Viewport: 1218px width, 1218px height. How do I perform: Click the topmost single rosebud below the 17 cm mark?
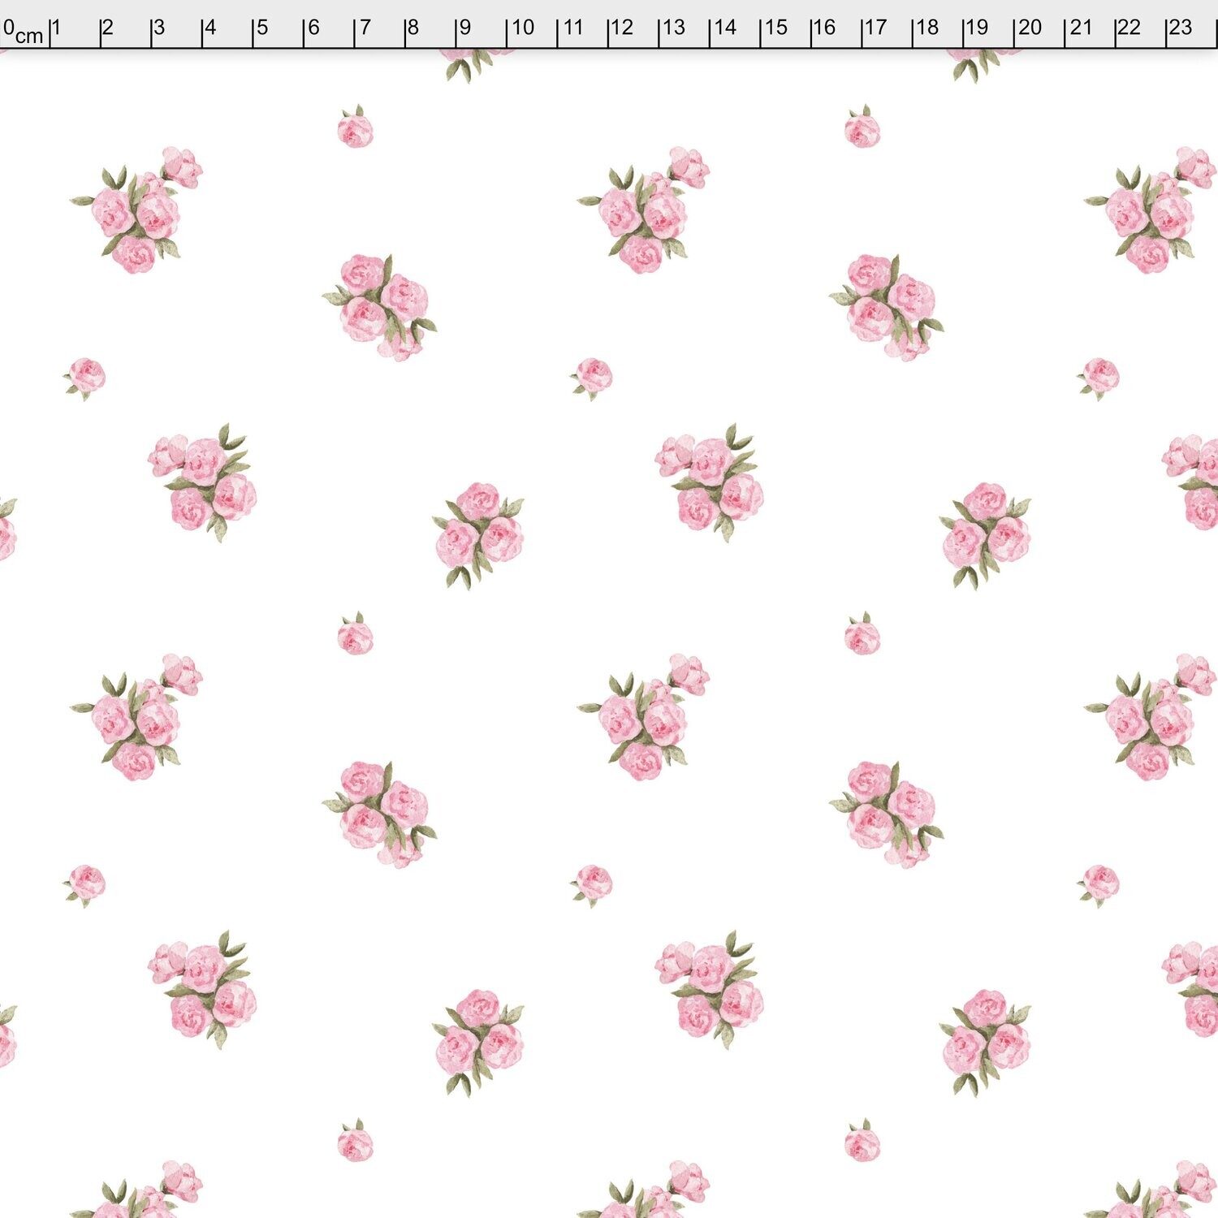point(862,128)
